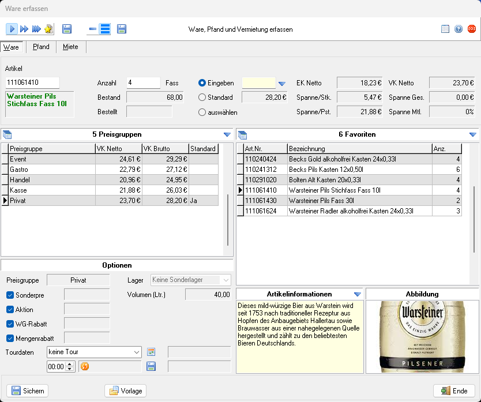Open the tour calendar icon
Viewport: 481px width, 402px height.
pos(151,352)
